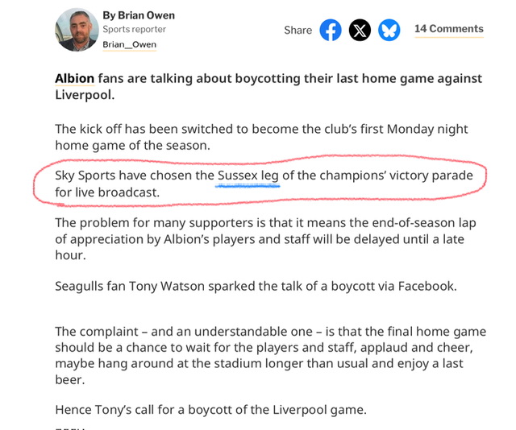Click the circled Sky Sports sentence
This screenshot has height=430, width=516.
tap(264, 184)
